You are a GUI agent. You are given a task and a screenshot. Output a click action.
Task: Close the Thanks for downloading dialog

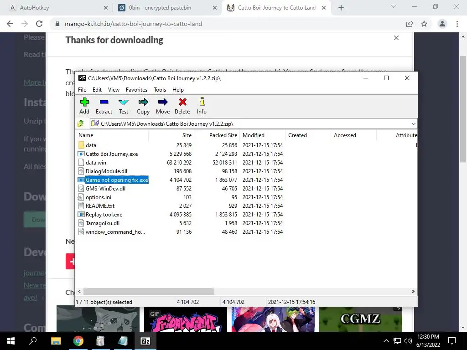[396, 38]
